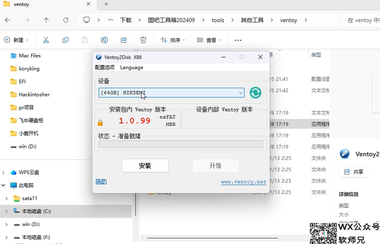Click the orange secure boot lock icon
The height and width of the screenshot is (244, 380).
100,123
